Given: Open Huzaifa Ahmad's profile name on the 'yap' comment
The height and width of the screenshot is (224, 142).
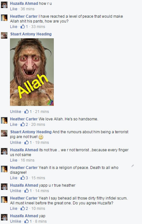Looking at the screenshot, I should (x=24, y=216).
